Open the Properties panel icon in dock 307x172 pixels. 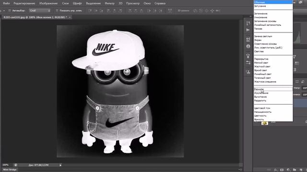[248, 39]
